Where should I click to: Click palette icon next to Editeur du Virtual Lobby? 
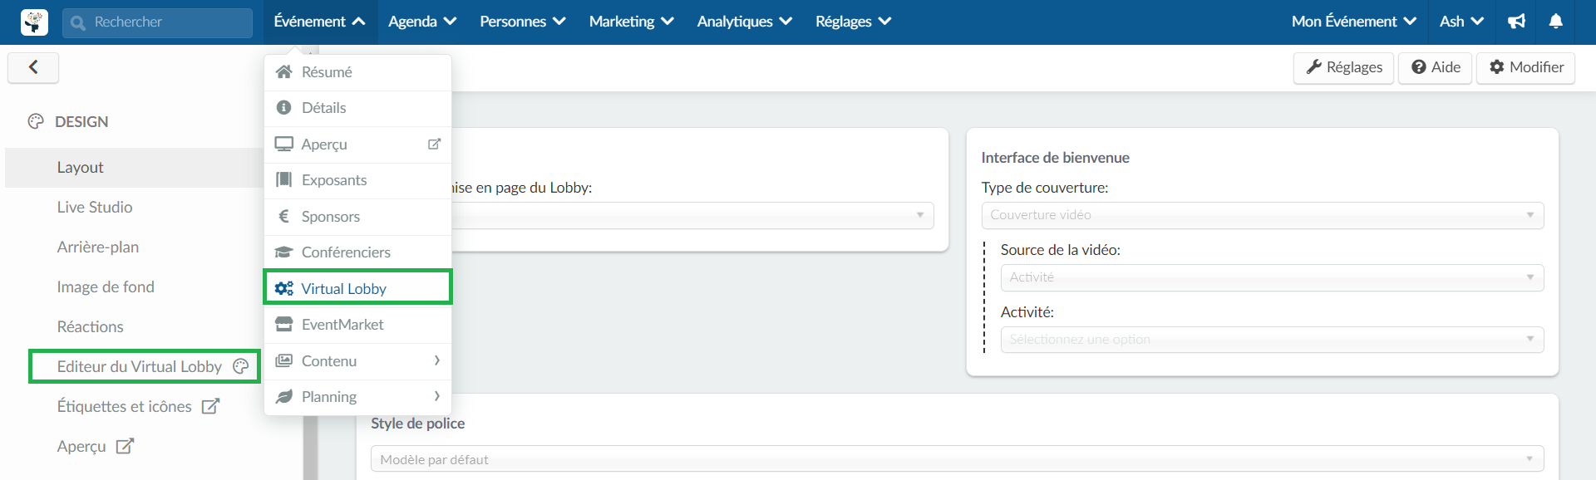[241, 366]
